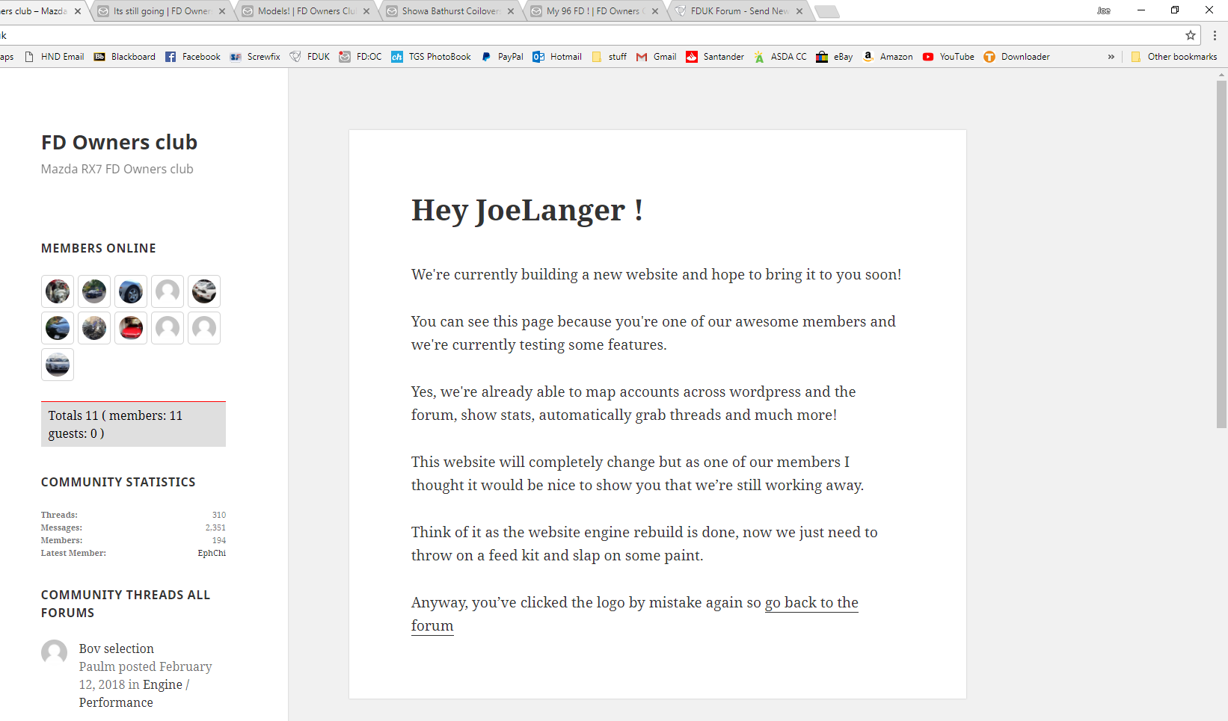Open the Blackboard bookmark
Image resolution: width=1228 pixels, height=721 pixels.
125,57
